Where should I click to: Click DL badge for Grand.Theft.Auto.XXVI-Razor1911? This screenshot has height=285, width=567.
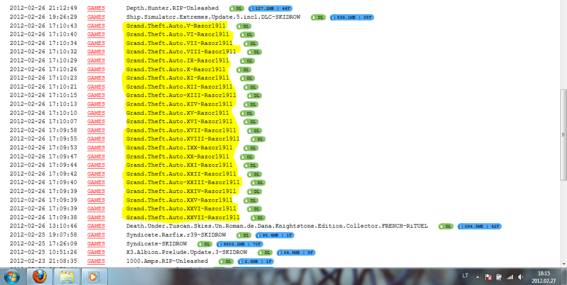pos(255,209)
